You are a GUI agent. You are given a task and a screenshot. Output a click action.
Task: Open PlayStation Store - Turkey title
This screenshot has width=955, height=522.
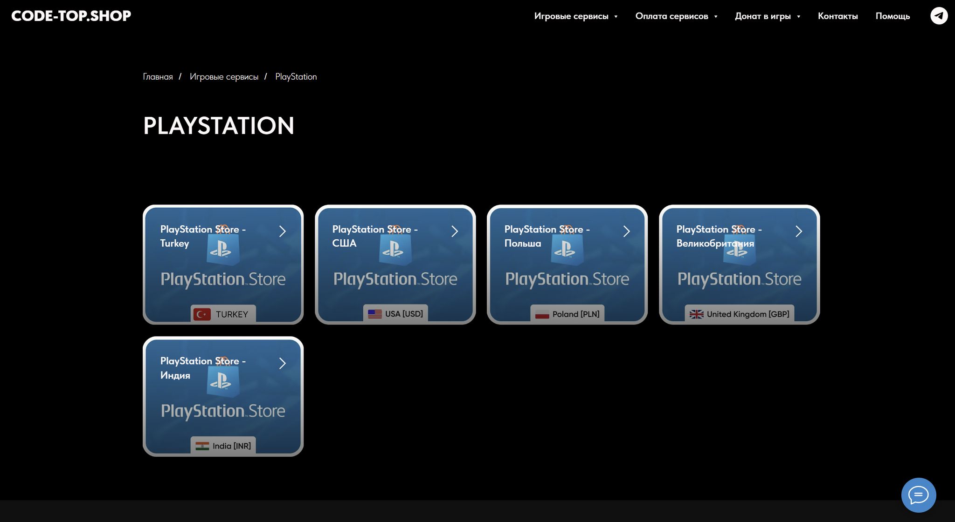point(203,236)
